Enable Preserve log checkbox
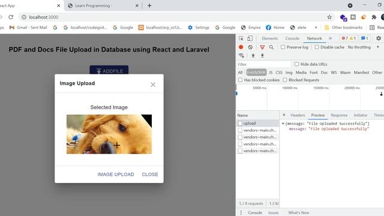 tap(283, 47)
